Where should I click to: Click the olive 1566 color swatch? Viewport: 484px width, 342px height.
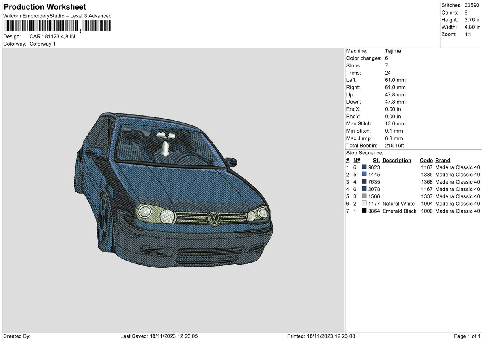pyautogui.click(x=364, y=196)
